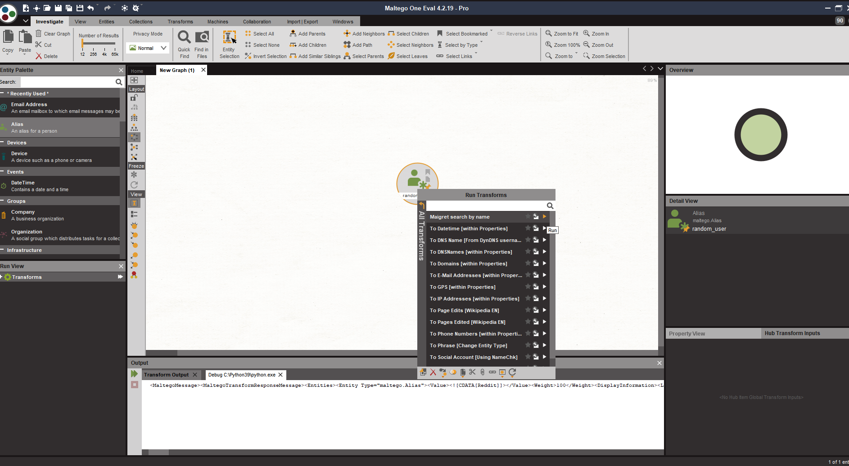Click the stop square icon in Output panel
The image size is (849, 466).
(x=134, y=385)
